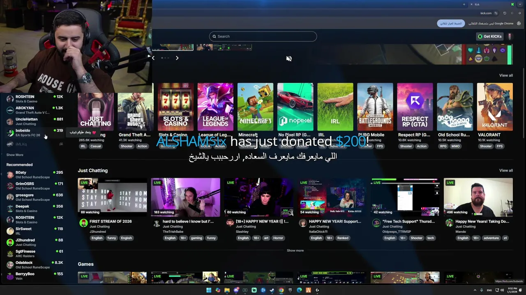Open BerryyBoo recommended channel

(35, 276)
